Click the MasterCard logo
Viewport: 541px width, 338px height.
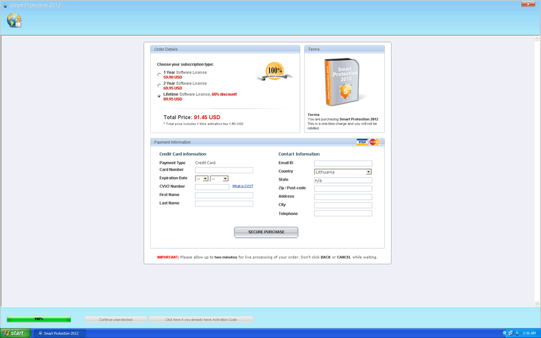click(375, 142)
